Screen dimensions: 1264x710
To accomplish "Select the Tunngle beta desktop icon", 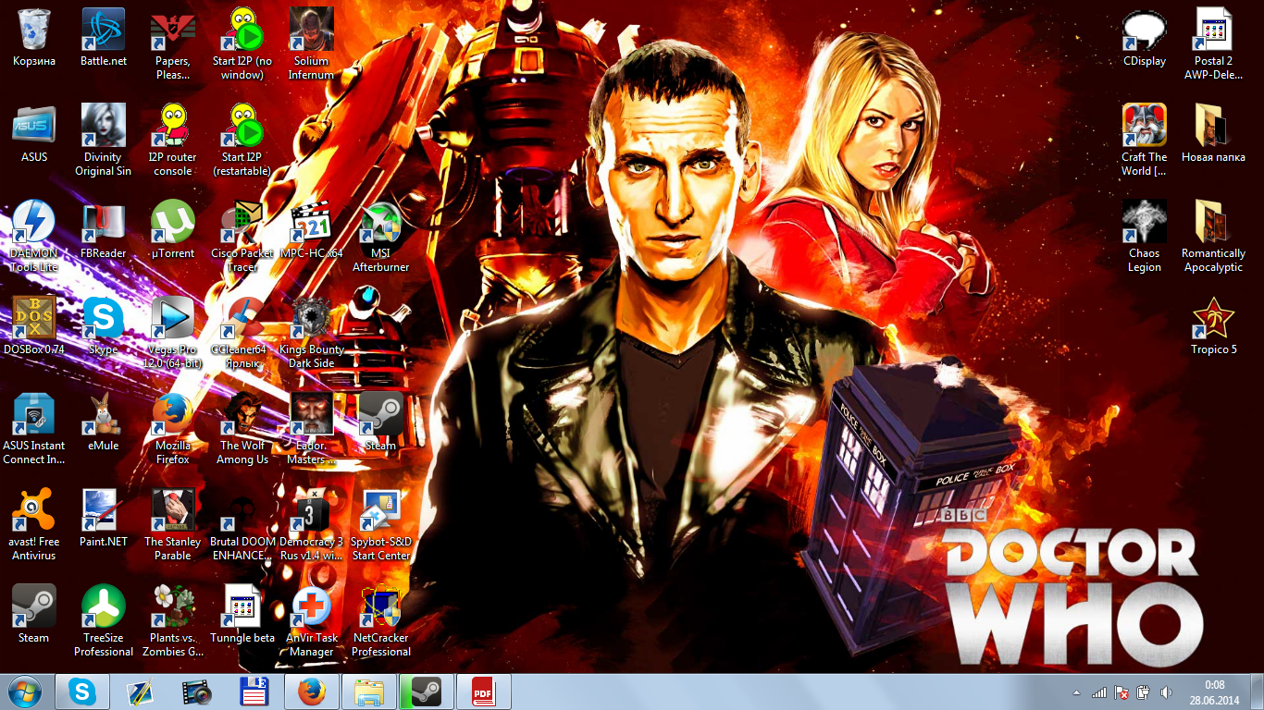I will tap(242, 615).
